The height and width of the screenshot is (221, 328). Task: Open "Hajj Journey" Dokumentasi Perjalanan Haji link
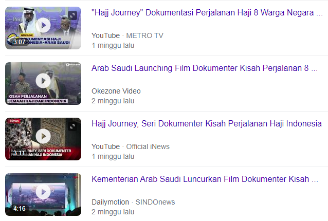(207, 13)
